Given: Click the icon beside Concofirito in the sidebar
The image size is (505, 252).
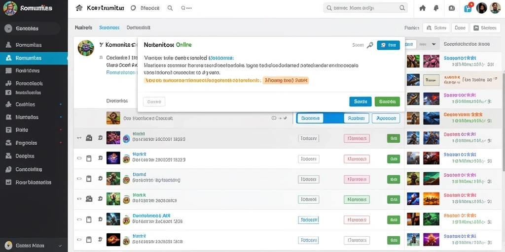Looking at the screenshot, I should pyautogui.click(x=9, y=169).
